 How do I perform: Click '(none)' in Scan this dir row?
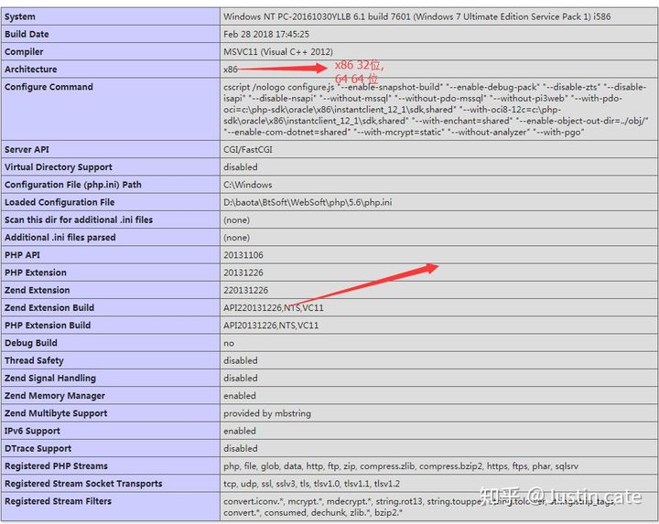tap(236, 220)
